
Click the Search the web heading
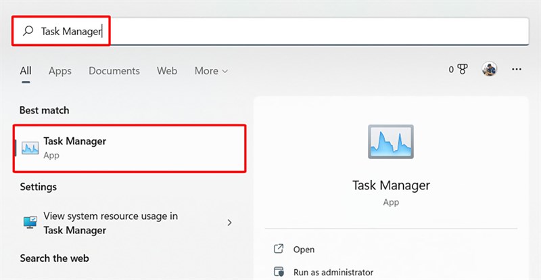click(54, 258)
